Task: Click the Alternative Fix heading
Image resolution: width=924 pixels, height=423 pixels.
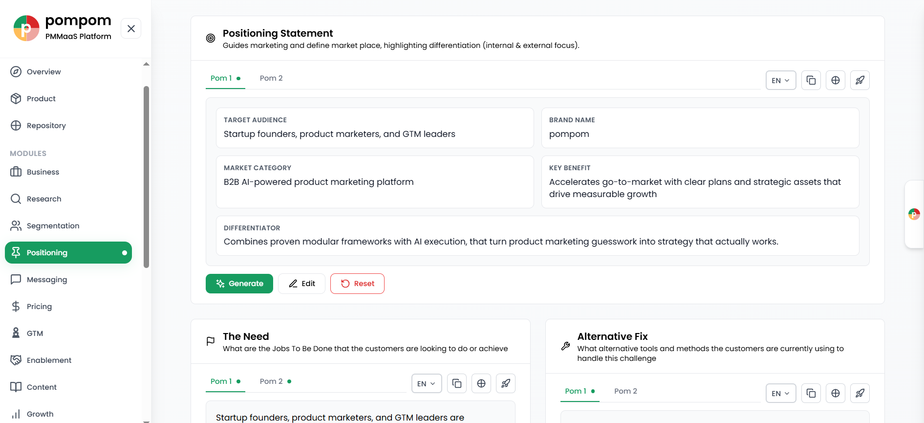Action: coord(612,336)
